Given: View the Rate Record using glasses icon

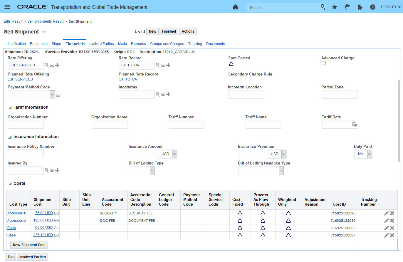Looking at the screenshot, I should (163, 65).
